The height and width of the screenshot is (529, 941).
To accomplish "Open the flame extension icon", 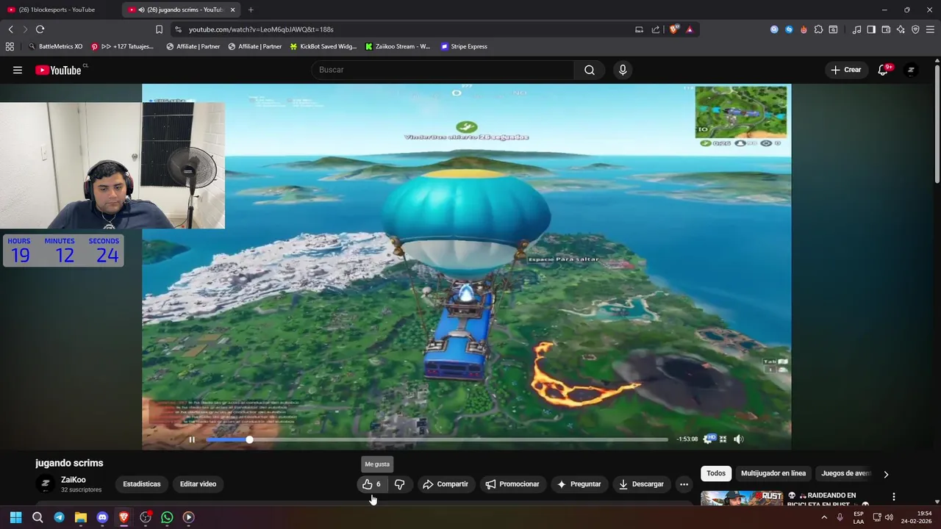I will 804,29.
